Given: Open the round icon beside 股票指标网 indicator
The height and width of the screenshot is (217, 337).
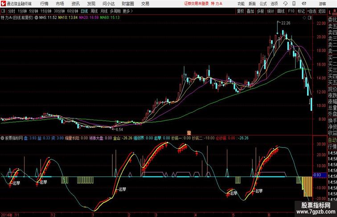Looking at the screenshot, I should tap(2, 138).
